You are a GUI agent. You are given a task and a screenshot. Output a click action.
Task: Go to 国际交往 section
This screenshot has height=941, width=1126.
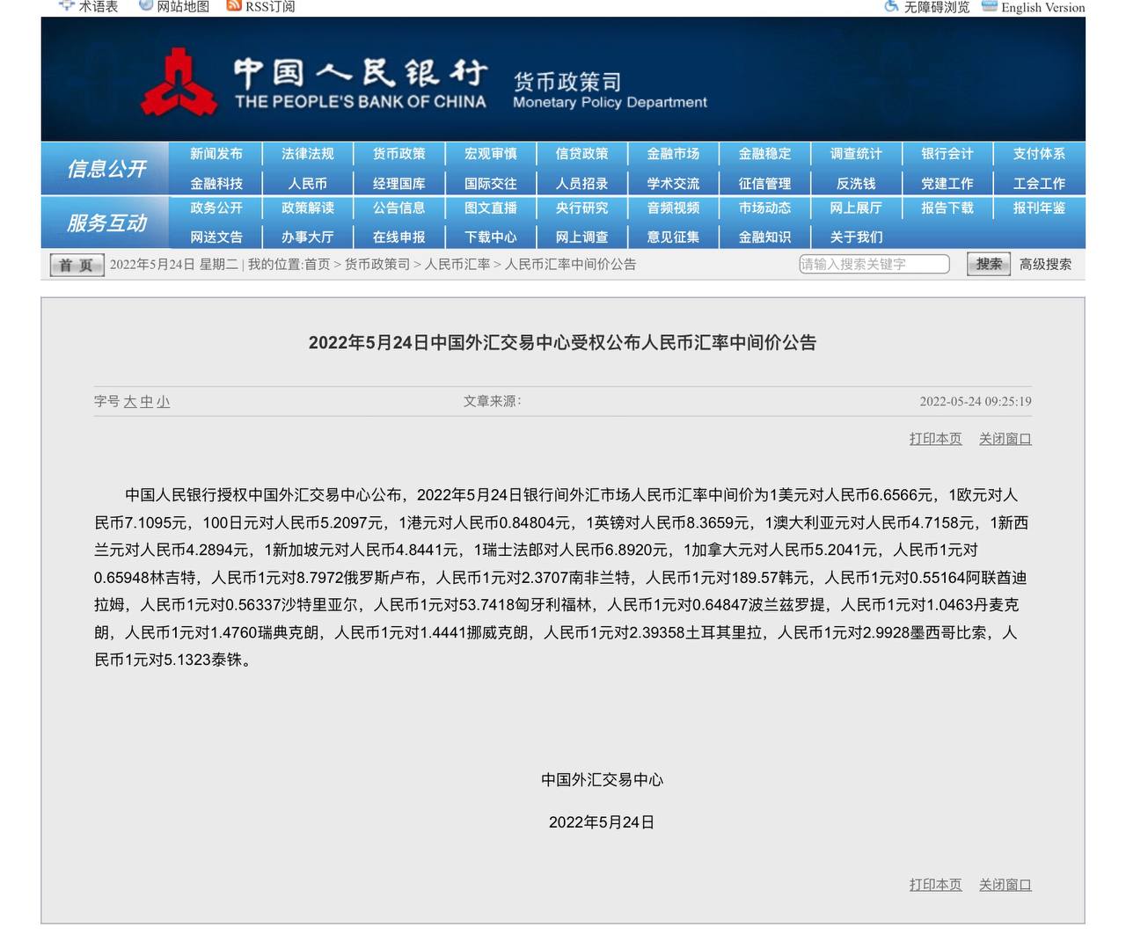490,184
